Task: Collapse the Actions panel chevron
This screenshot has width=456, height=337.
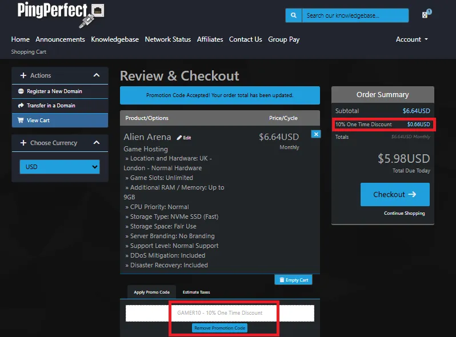Action: pyautogui.click(x=97, y=75)
